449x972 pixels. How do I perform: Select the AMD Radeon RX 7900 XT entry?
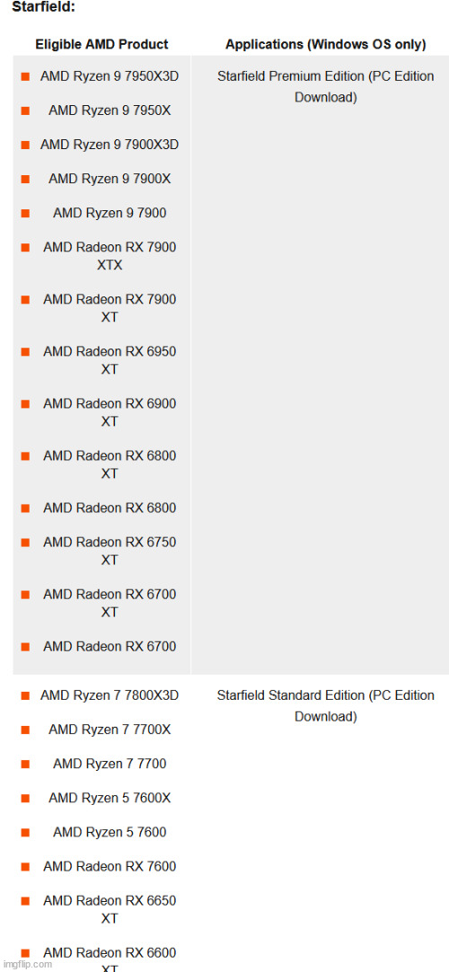pos(110,308)
